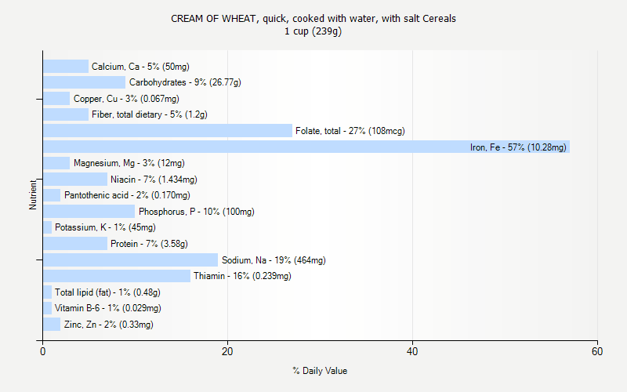Click the Carbohydrates bar
This screenshot has height=392, width=627.
(84, 82)
